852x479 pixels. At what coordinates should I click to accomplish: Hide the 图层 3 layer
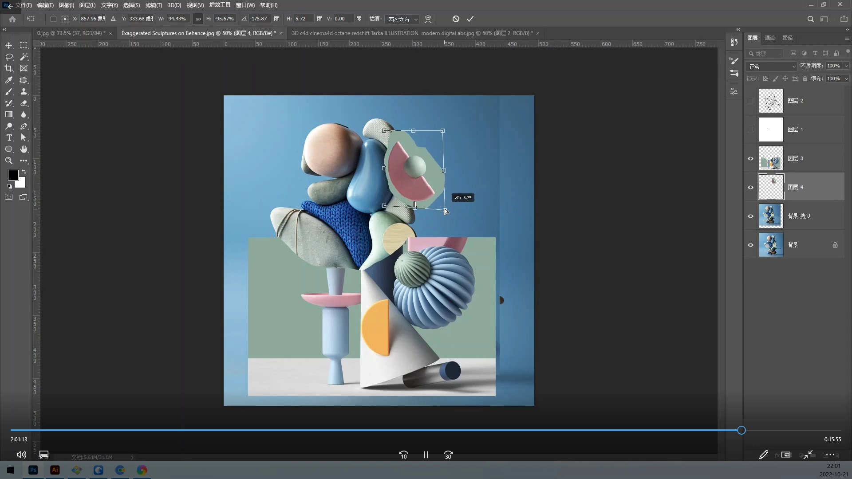750,158
